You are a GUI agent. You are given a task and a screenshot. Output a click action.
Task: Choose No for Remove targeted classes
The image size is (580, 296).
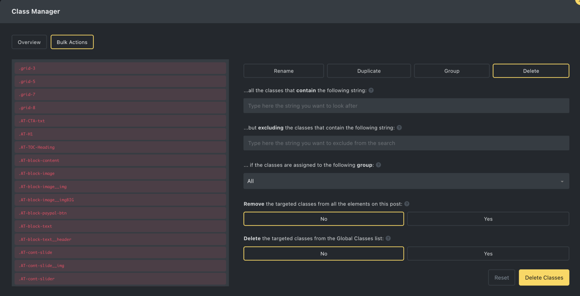[324, 219]
